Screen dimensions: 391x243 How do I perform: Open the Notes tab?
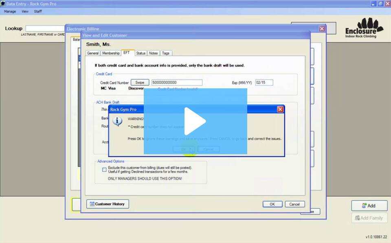pyautogui.click(x=153, y=53)
